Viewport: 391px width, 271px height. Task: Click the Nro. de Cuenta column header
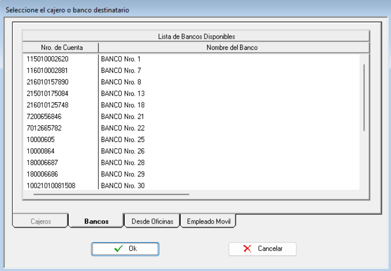coord(61,47)
